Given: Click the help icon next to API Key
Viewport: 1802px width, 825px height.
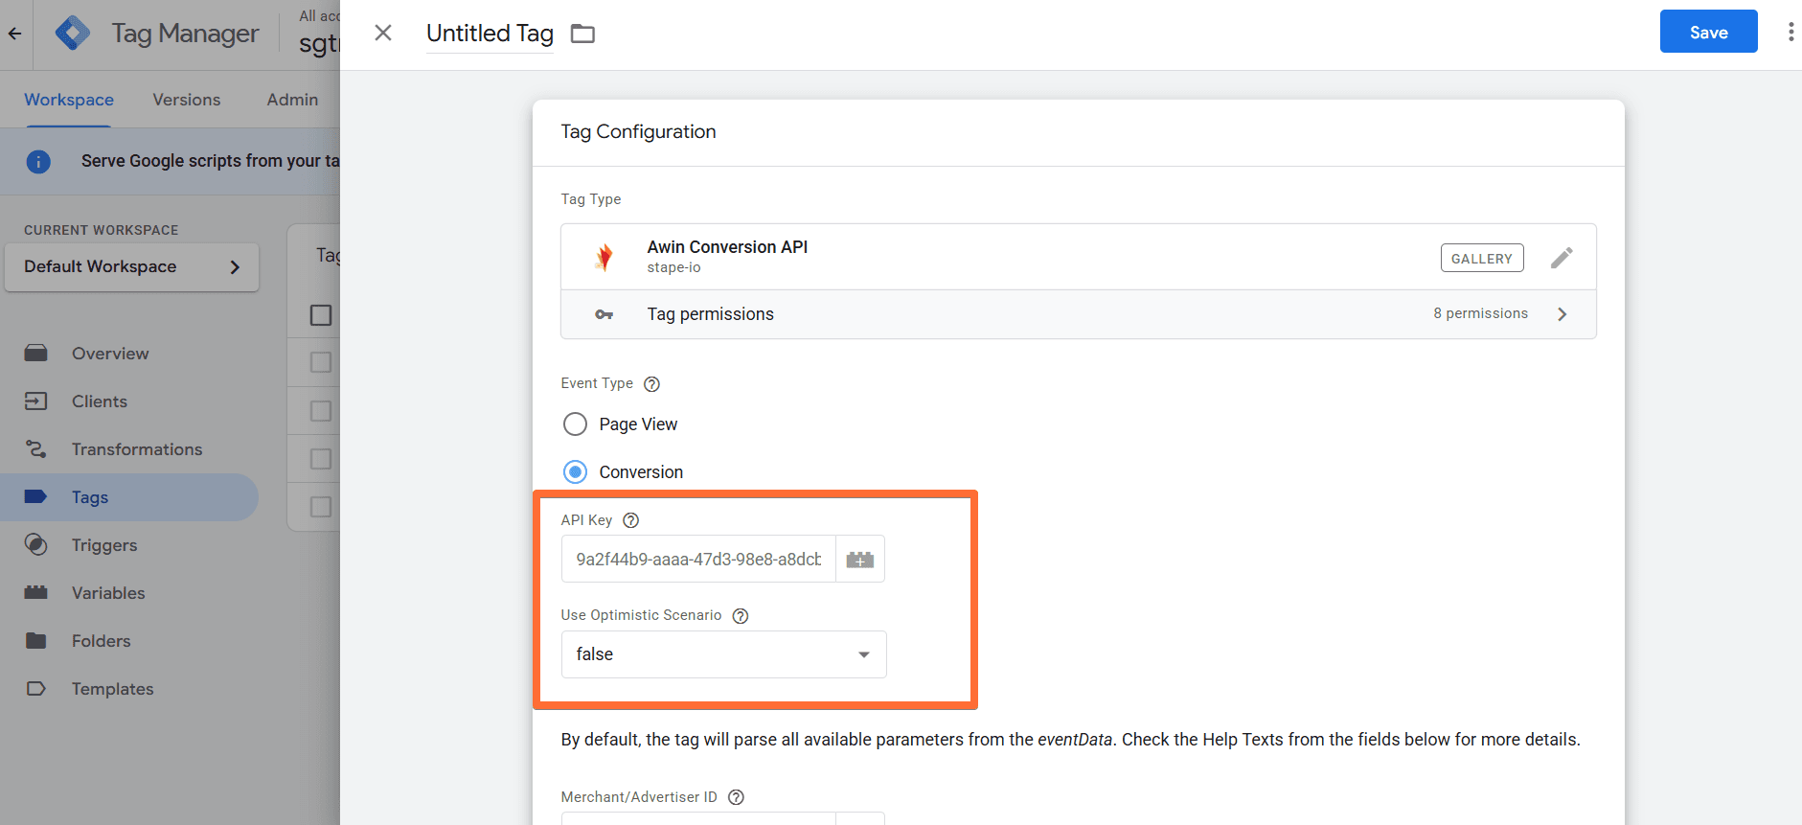Looking at the screenshot, I should point(630,520).
